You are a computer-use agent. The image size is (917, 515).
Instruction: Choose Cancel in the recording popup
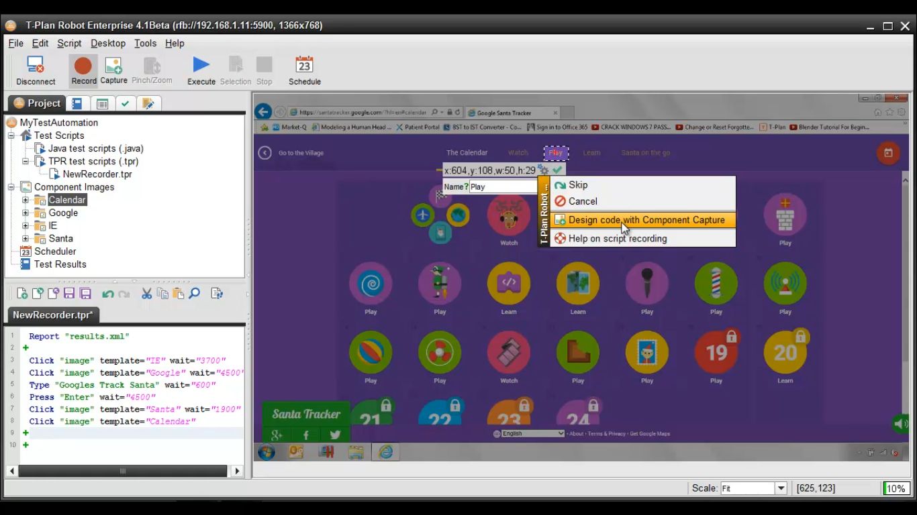coord(643,201)
